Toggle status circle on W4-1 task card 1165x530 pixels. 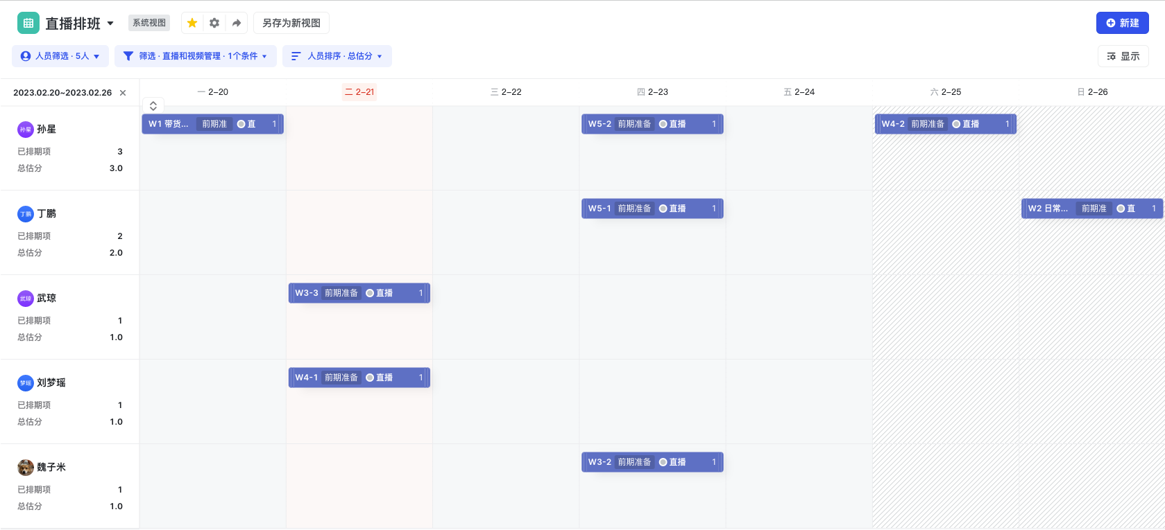[370, 378]
